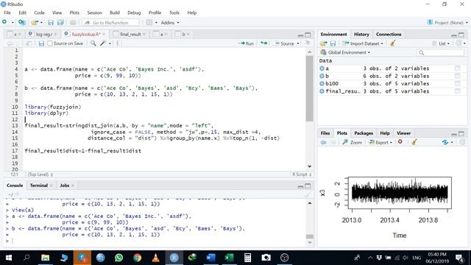Maximize the source editor pane
Viewport: 471px width, 265px height.
click(x=308, y=35)
